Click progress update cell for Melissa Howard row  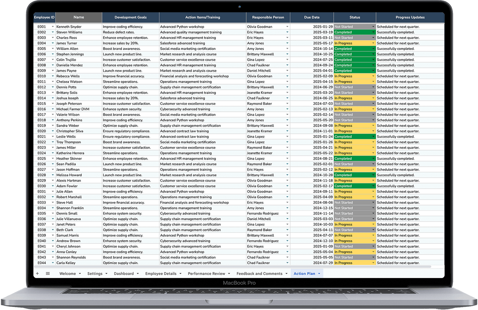coord(410,175)
